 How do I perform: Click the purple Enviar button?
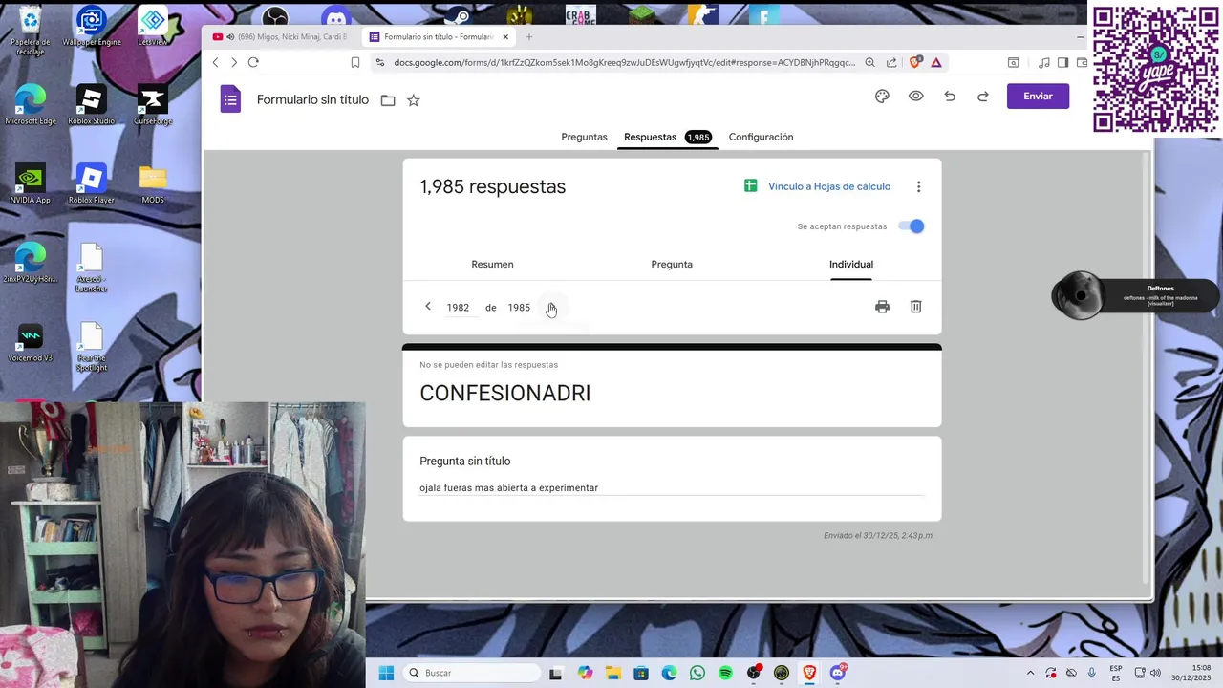click(x=1038, y=97)
